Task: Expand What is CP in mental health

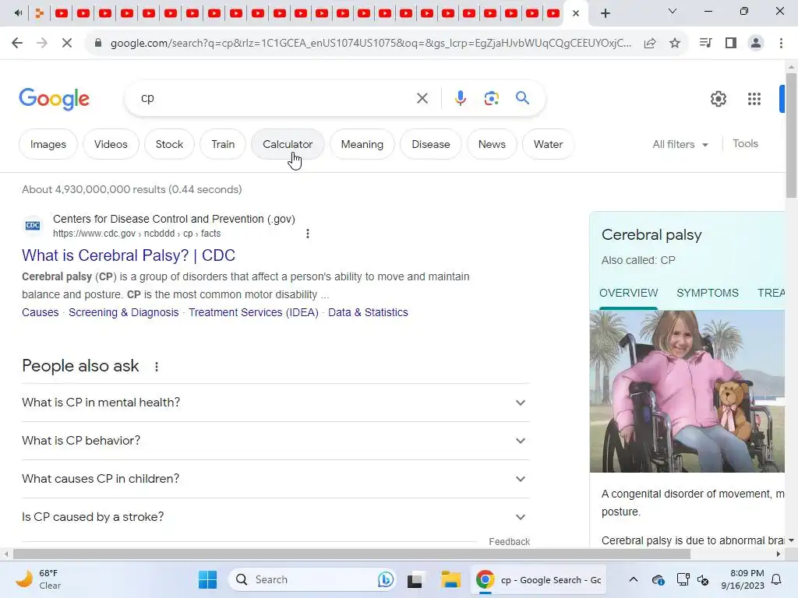Action: [276, 403]
